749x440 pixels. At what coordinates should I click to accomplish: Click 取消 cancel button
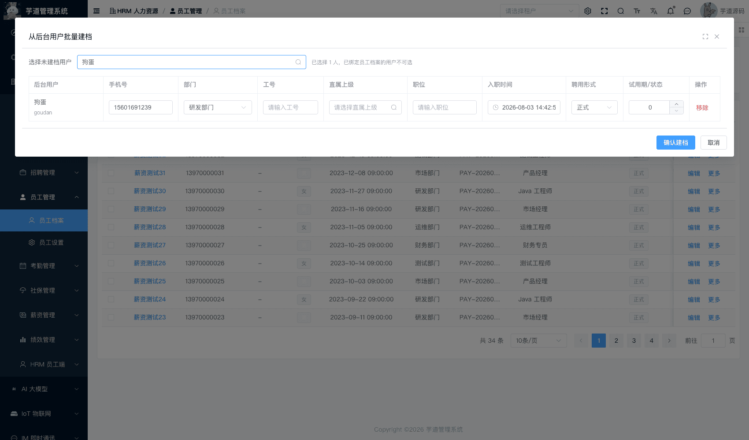tap(714, 143)
